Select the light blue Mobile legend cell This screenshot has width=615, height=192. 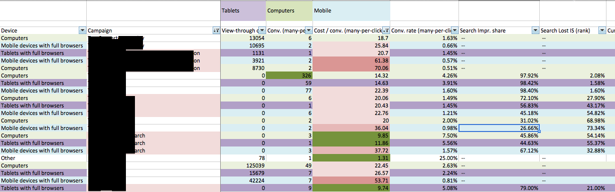click(351, 10)
